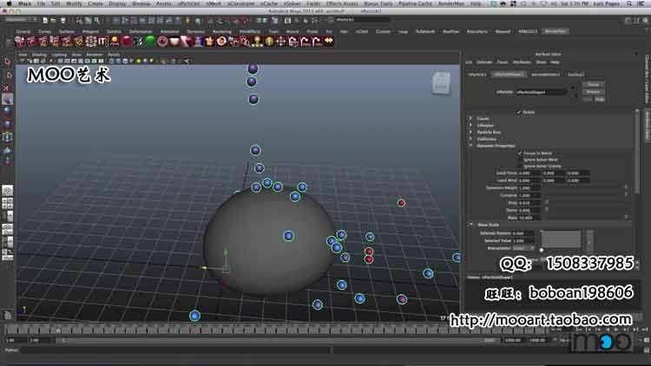
Task: Open Attribute Editor Selected menu
Action: [x=484, y=62]
